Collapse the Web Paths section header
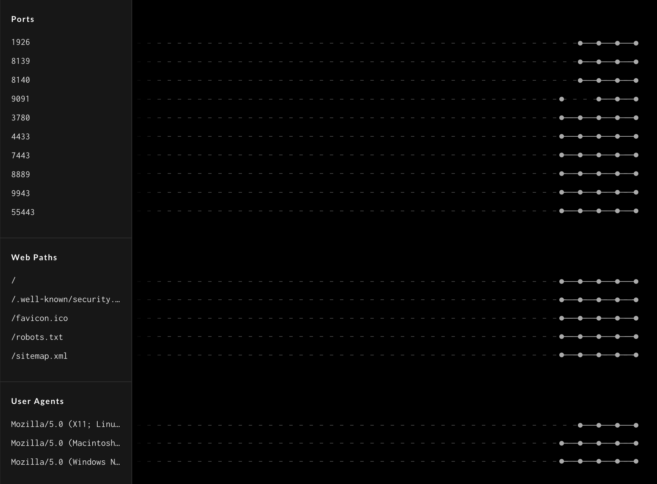The height and width of the screenshot is (484, 657). coord(34,257)
